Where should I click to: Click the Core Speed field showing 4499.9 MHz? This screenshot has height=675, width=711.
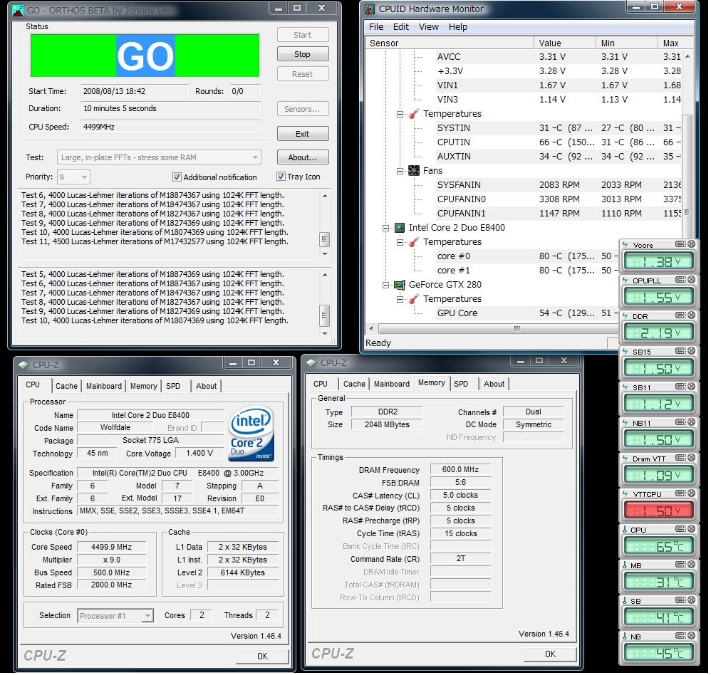point(112,548)
